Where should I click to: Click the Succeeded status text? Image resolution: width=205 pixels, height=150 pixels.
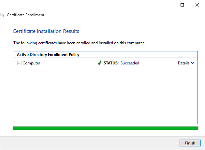(x=130, y=63)
